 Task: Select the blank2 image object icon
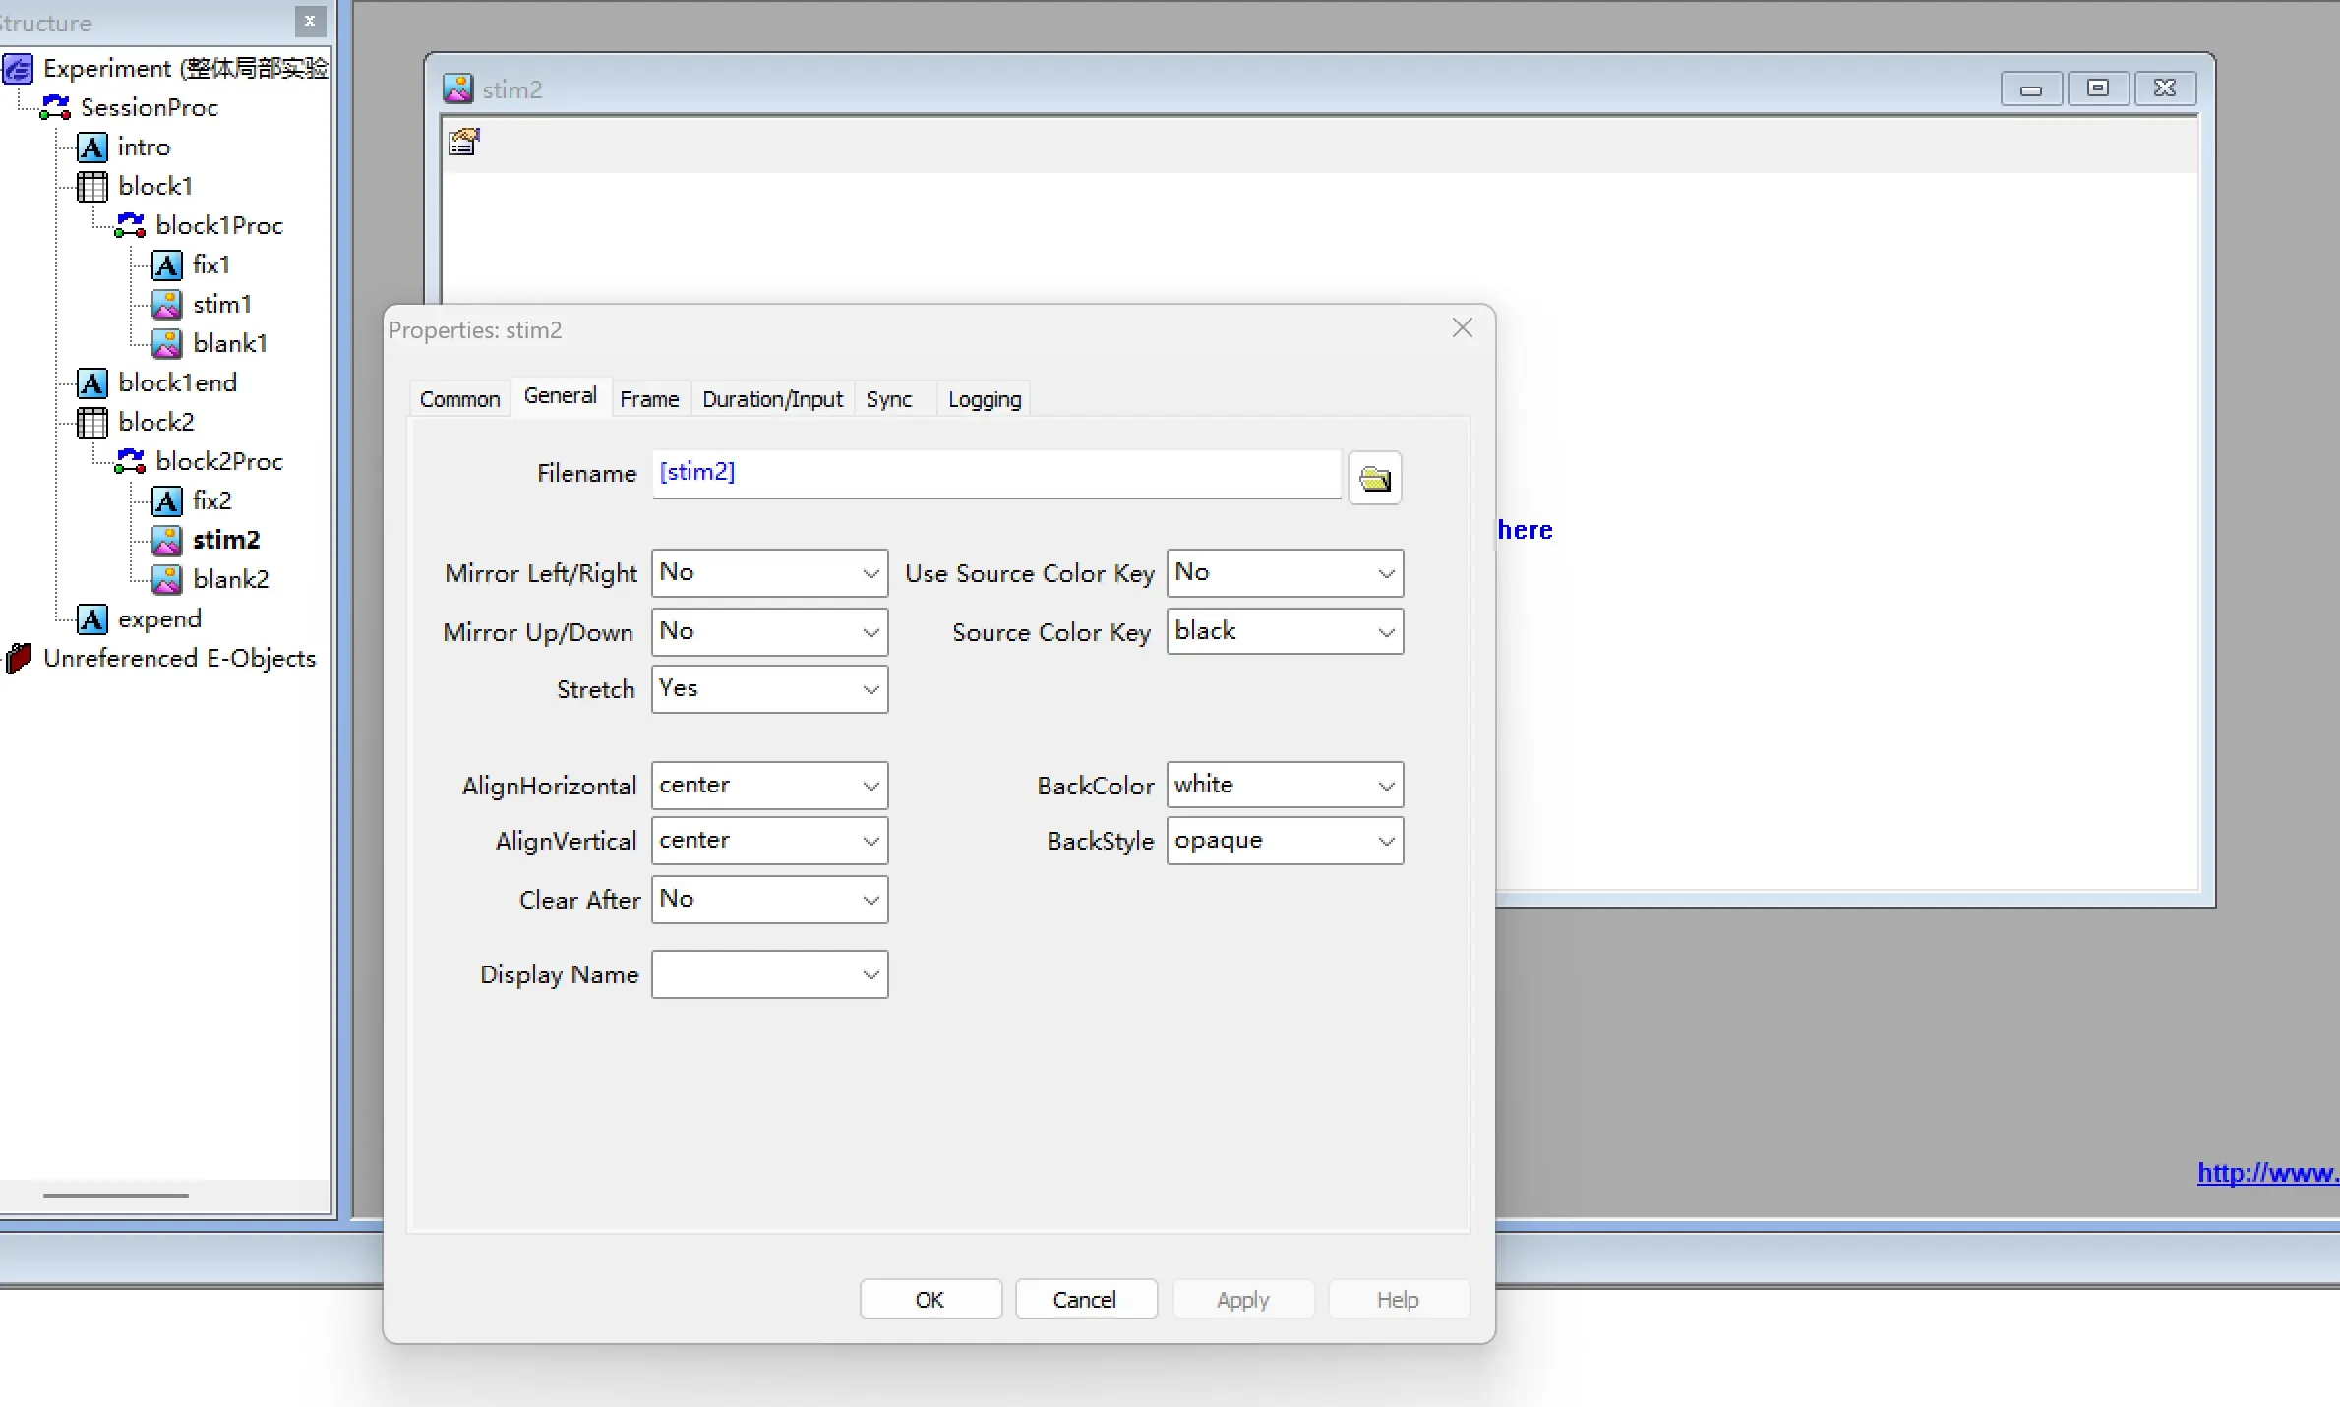(x=167, y=579)
